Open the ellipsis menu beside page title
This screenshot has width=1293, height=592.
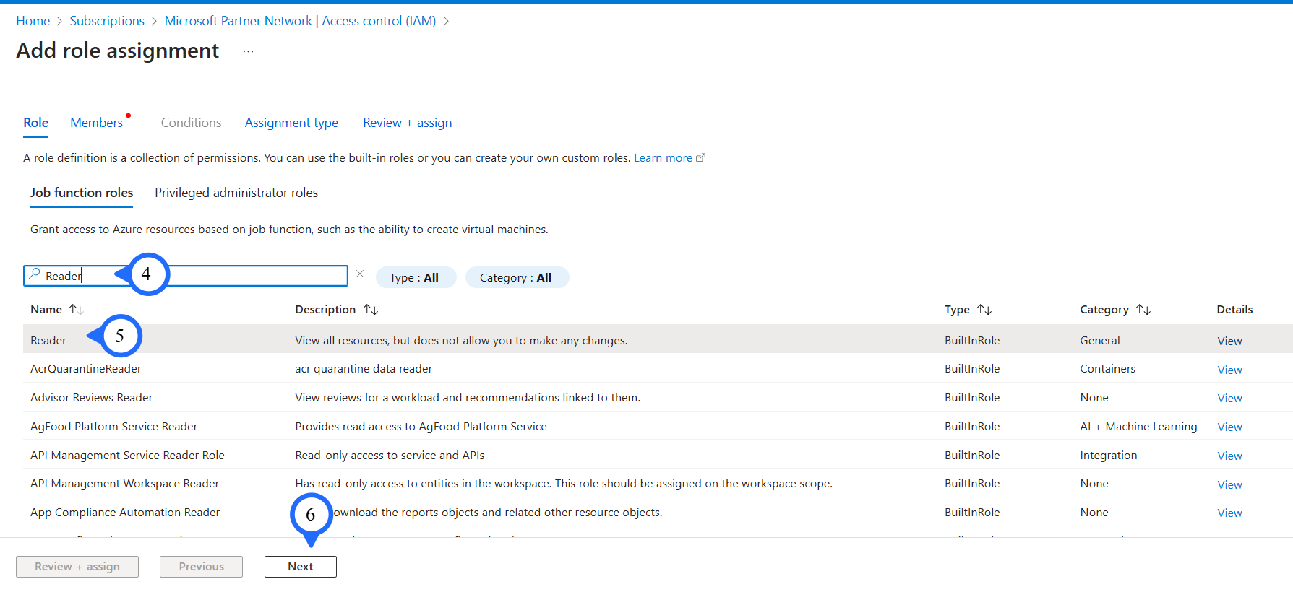248,51
